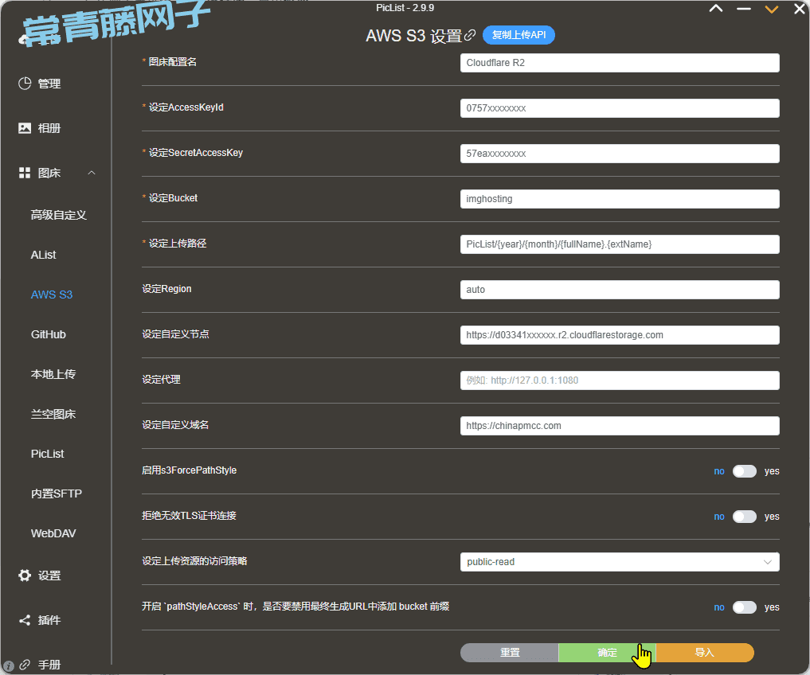
Task: Select AWS S3 in the sidebar
Action: pos(52,295)
